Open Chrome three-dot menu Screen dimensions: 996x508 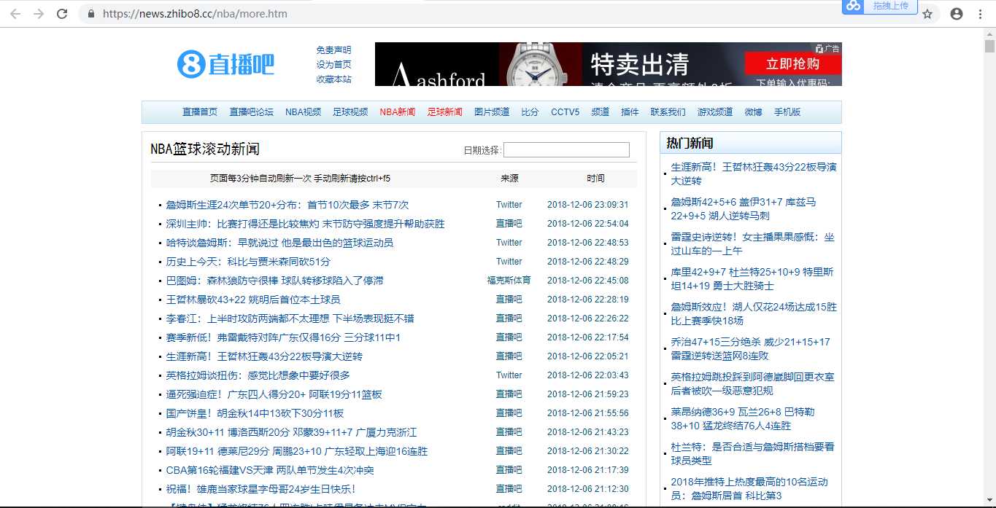coord(981,14)
